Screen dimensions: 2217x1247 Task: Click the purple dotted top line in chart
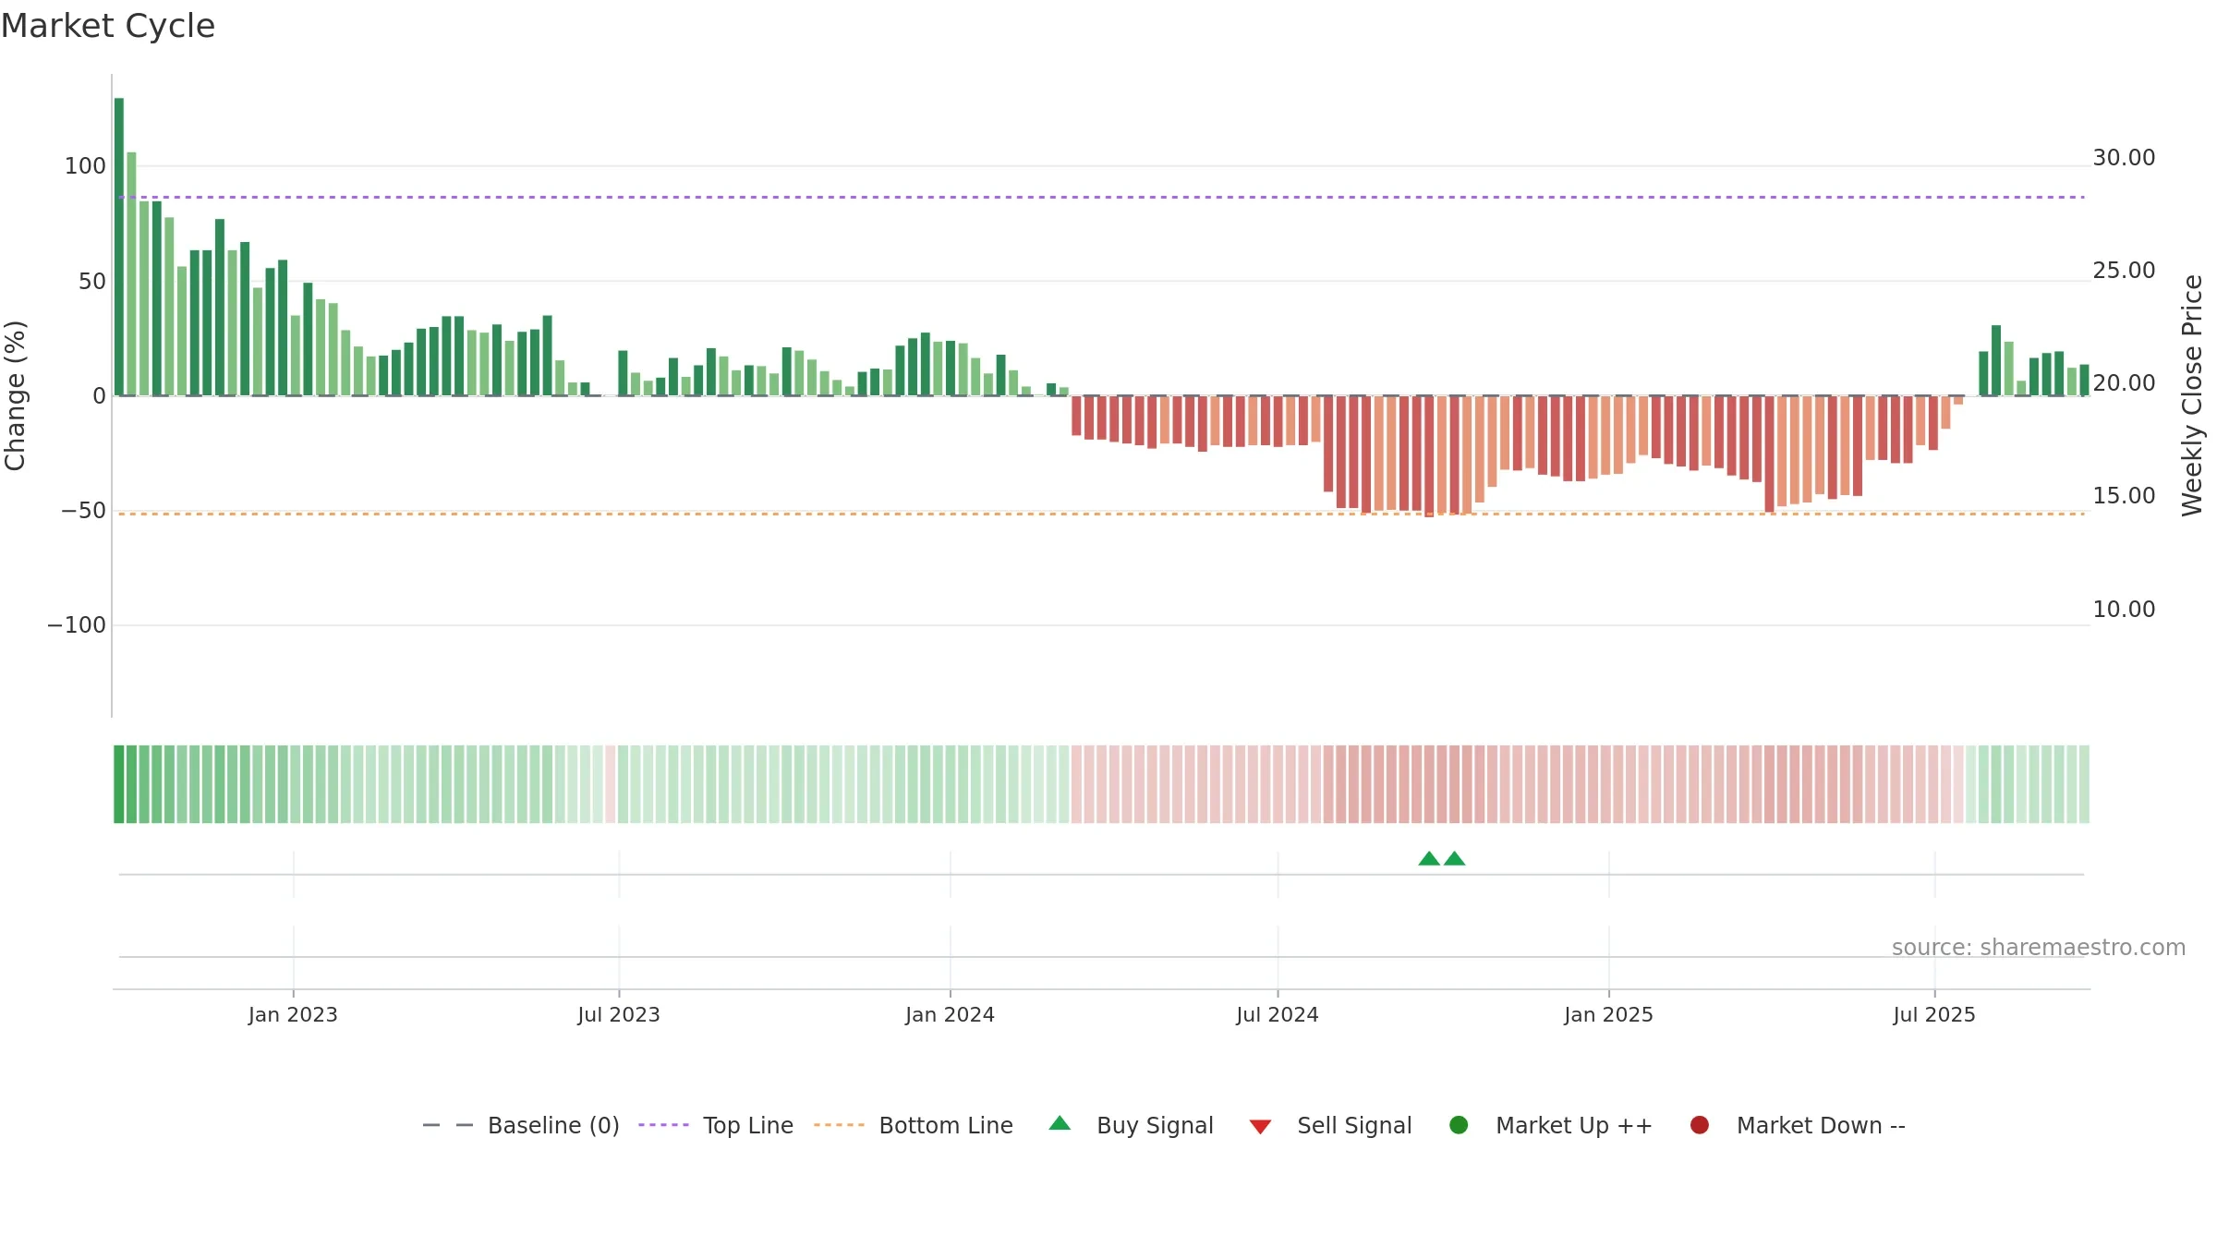[x=1101, y=197]
